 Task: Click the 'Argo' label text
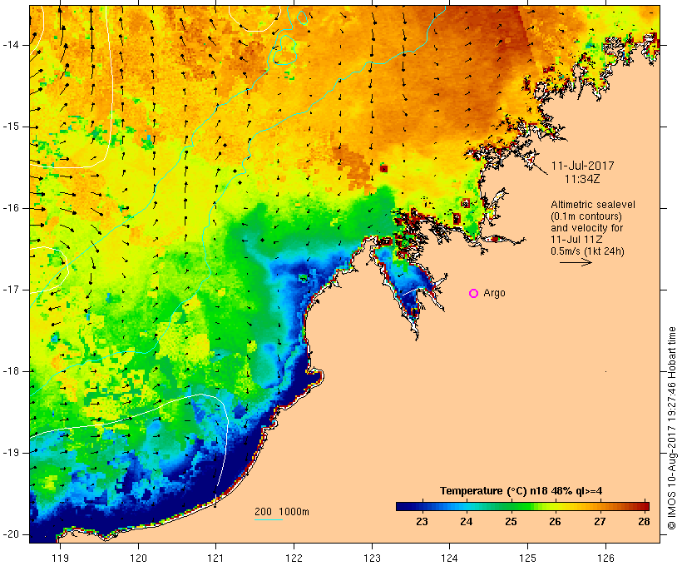[495, 294]
